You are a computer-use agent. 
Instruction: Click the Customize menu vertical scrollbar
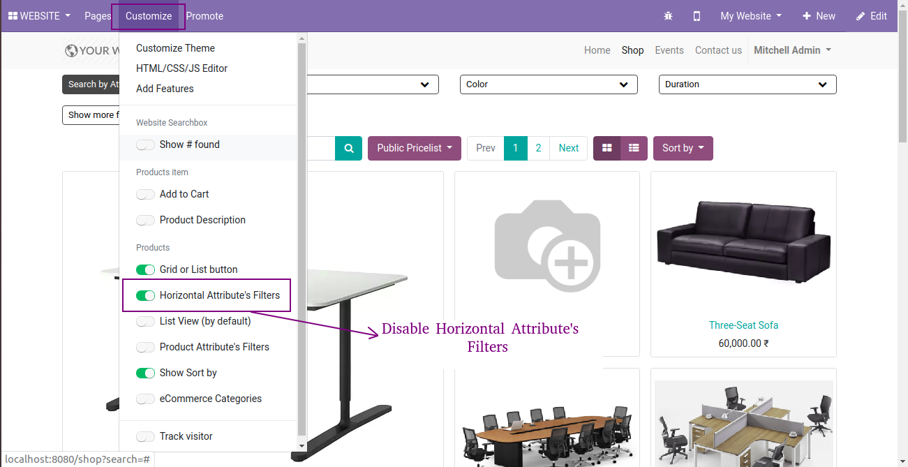coord(302,239)
